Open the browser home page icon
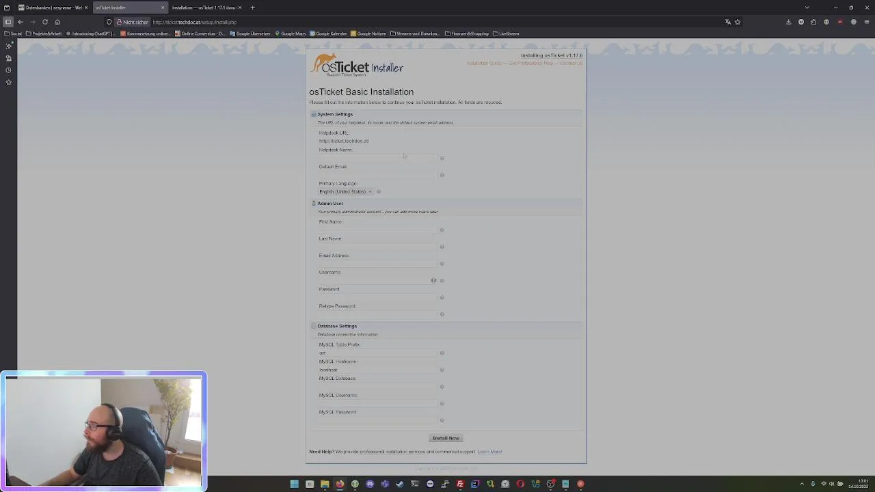Image resolution: width=875 pixels, height=492 pixels. (57, 22)
